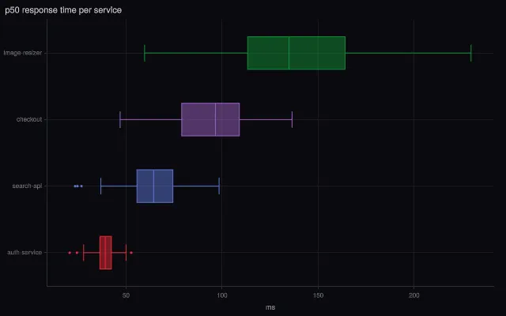Screen dimensions: 506x316
Task: Click the chart title 'p50 response time per service'
Action: click(x=63, y=10)
